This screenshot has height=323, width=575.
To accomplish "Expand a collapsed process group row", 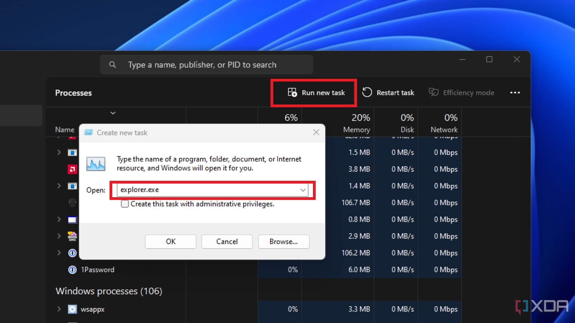I will [x=58, y=152].
